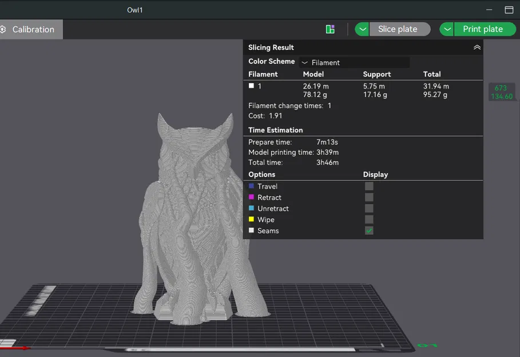Click the filament color swatch for filament 1
The image size is (520, 357).
coord(251,85)
